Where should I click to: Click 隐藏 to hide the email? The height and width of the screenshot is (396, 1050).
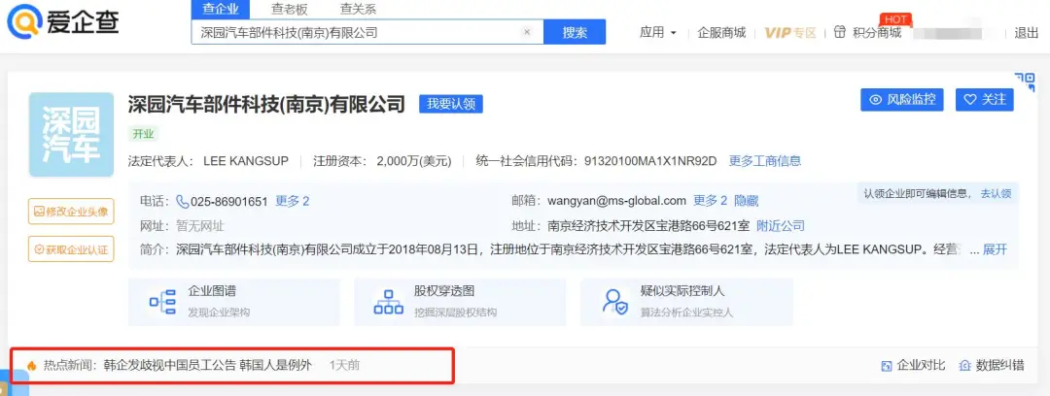coord(747,201)
